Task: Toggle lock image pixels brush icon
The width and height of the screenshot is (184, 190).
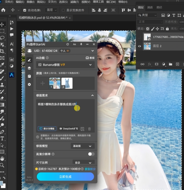Action: click(153, 29)
